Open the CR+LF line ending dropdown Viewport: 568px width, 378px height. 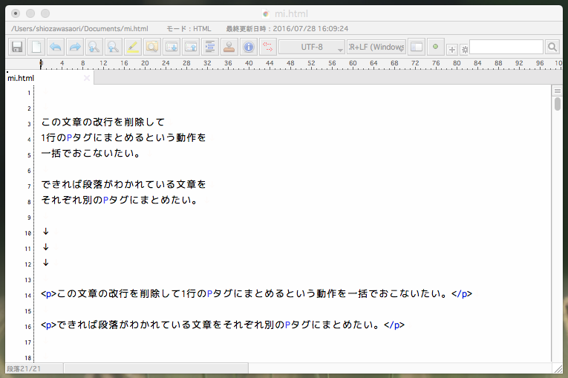click(376, 47)
